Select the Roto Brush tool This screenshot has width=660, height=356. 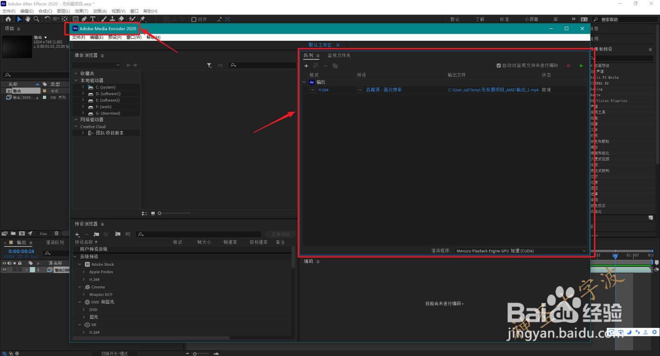click(x=132, y=19)
